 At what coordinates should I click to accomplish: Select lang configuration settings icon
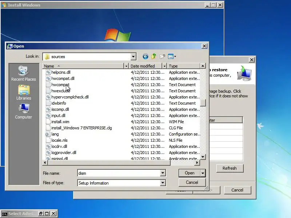coord(47,134)
